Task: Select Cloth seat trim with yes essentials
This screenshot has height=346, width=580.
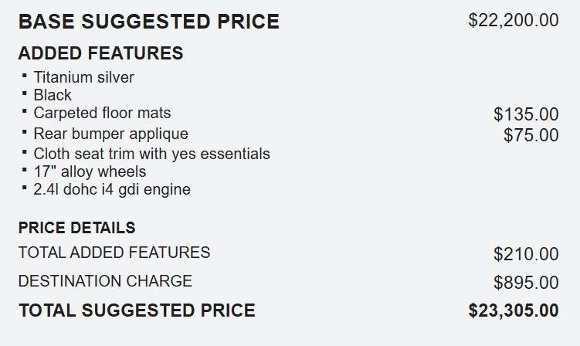Action: (x=151, y=154)
